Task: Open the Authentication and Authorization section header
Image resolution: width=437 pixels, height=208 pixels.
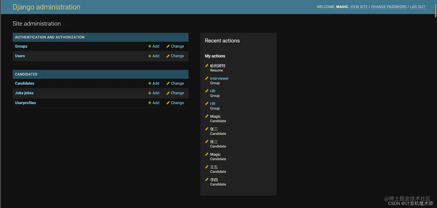Action: [x=50, y=37]
